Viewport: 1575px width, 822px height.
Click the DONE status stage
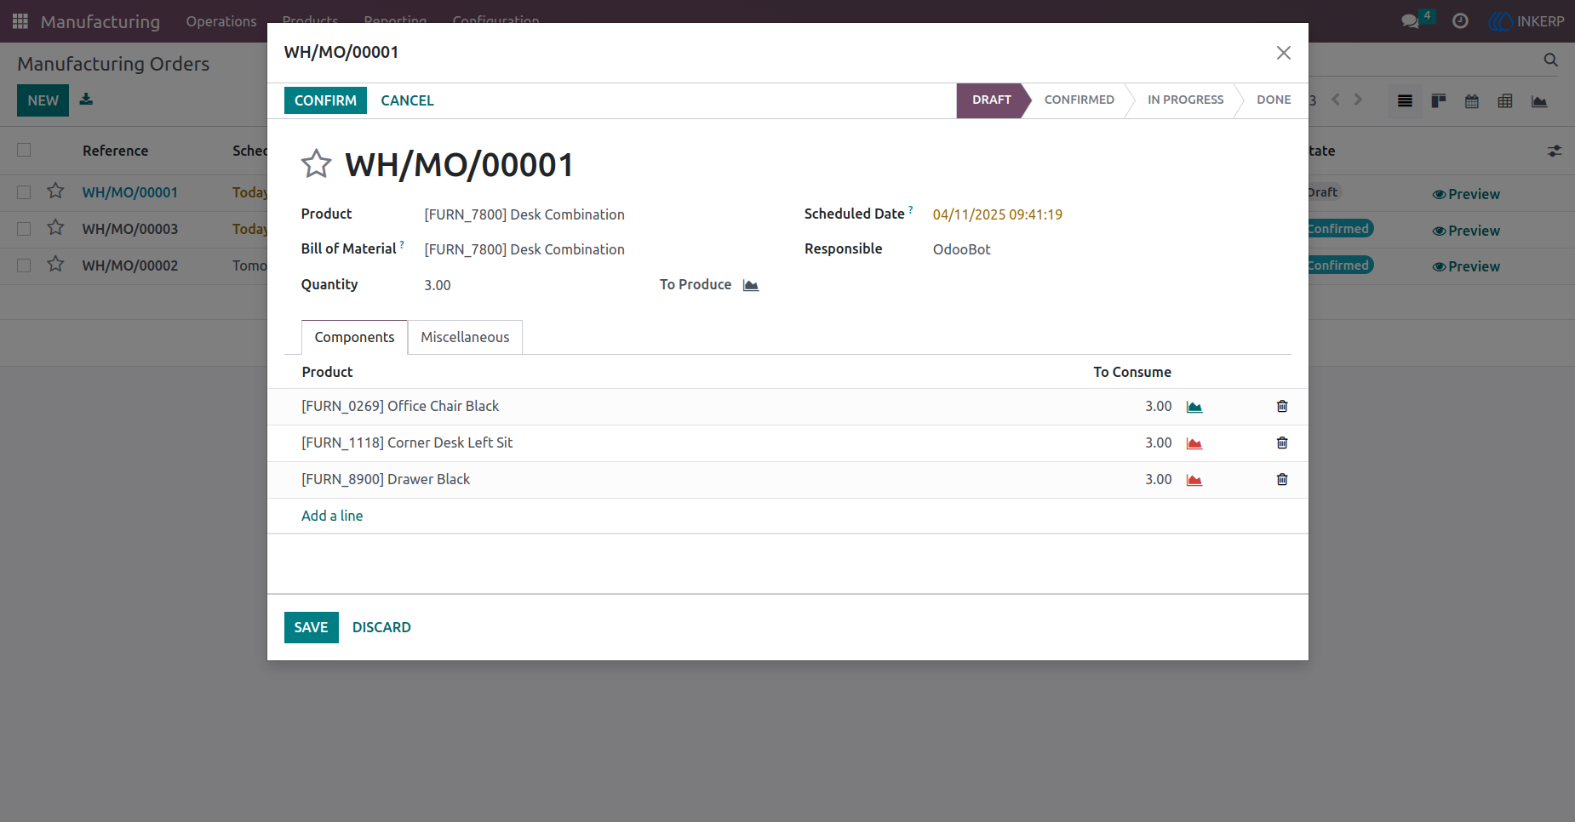click(1274, 100)
